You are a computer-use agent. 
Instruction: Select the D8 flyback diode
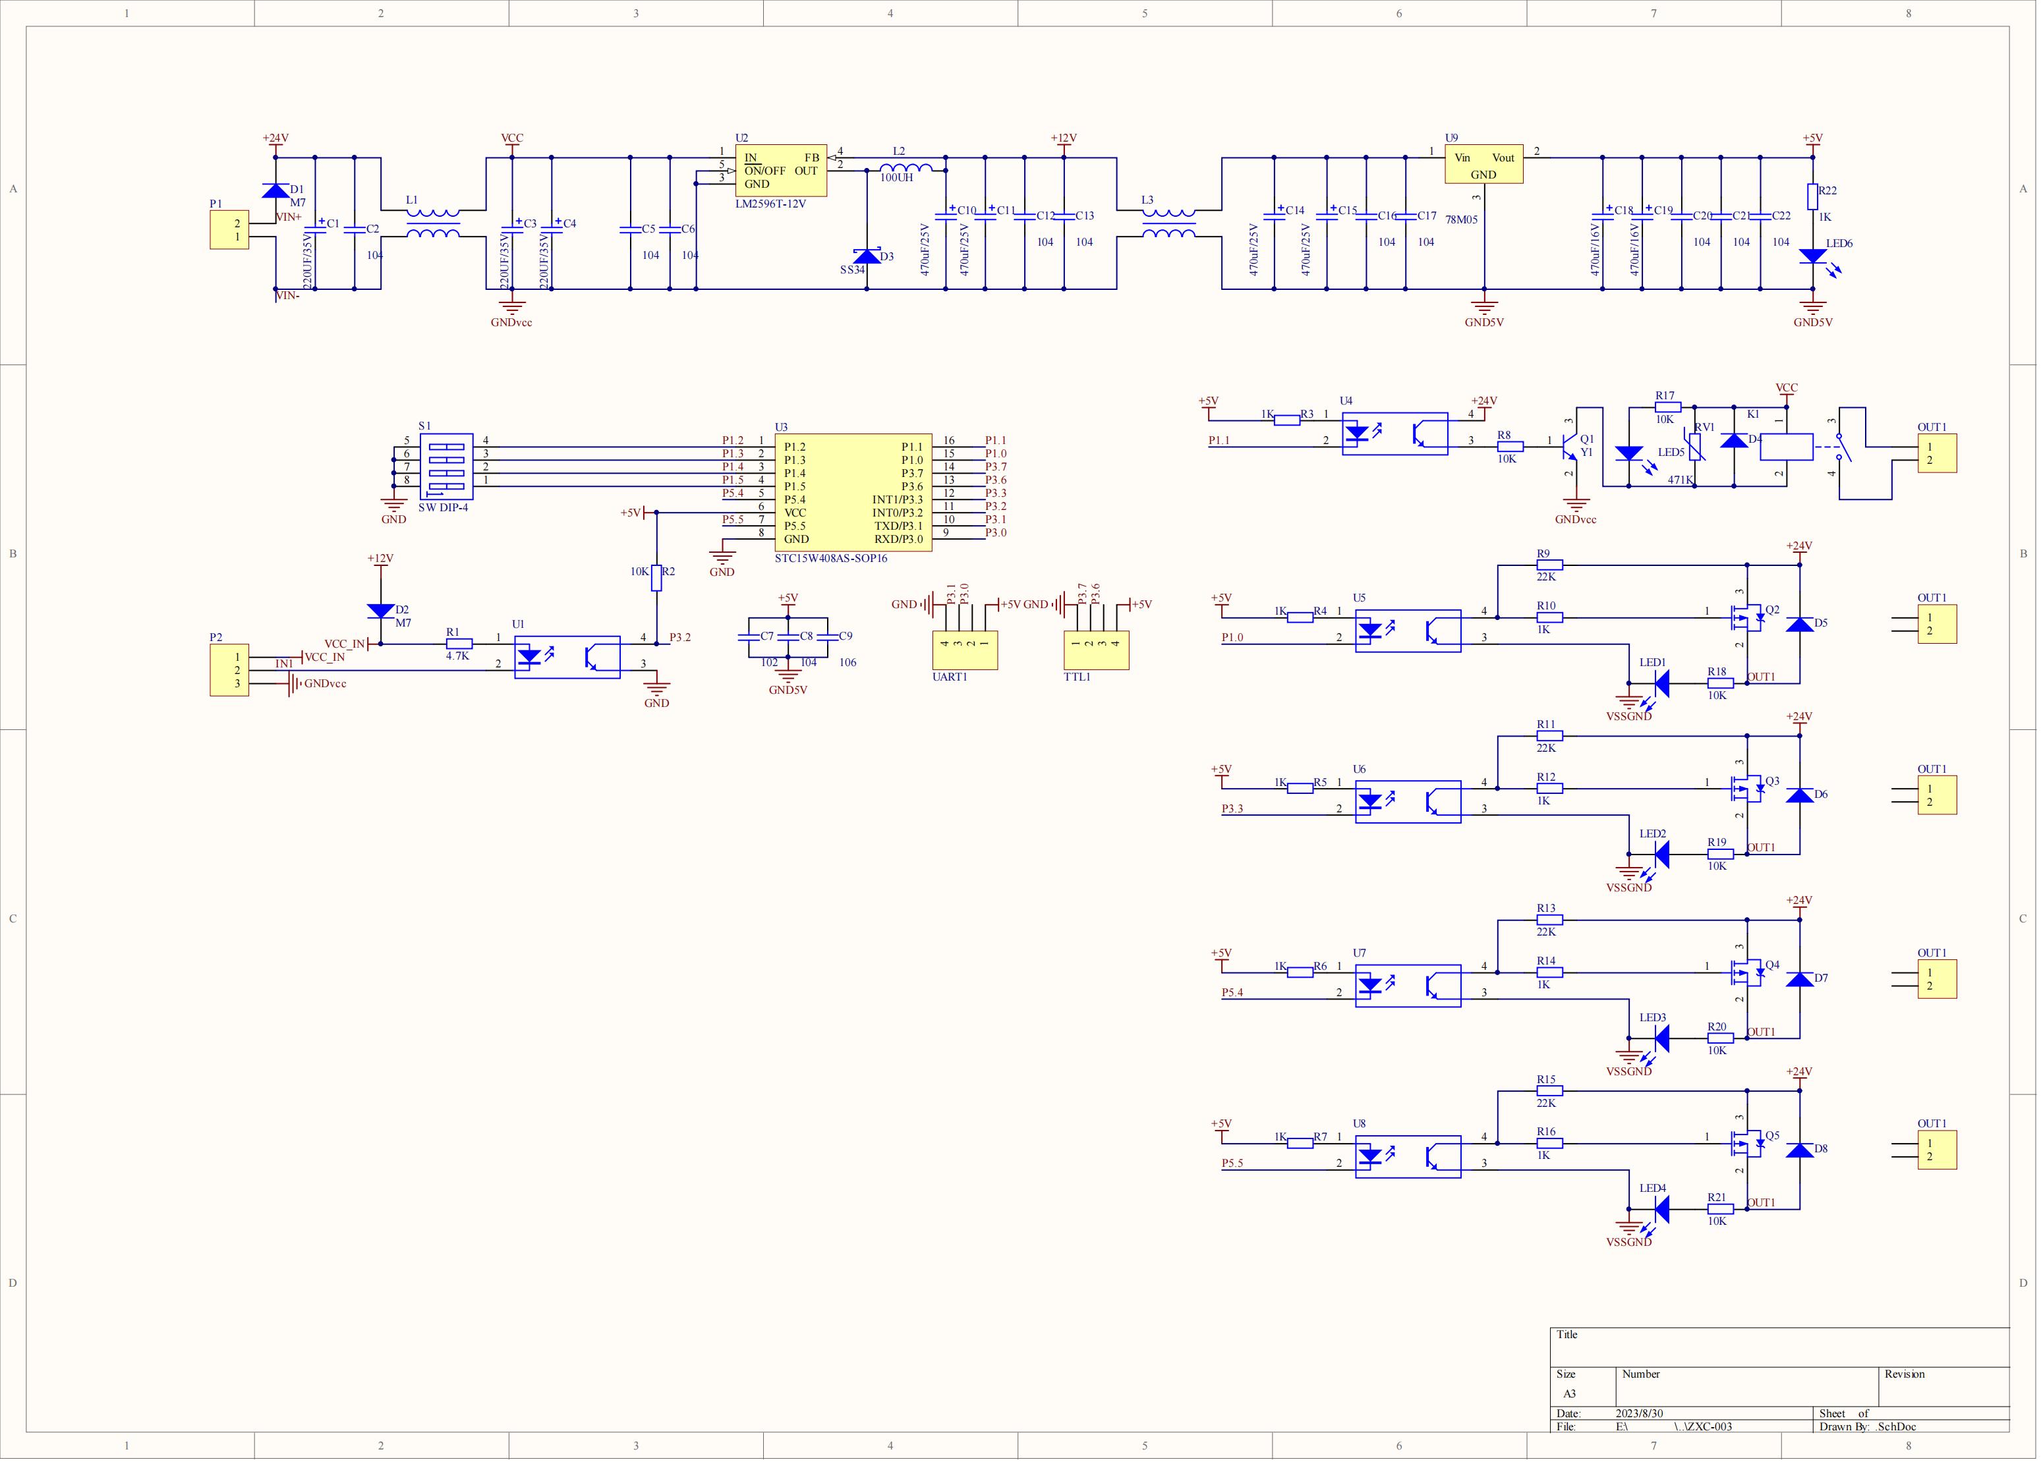coord(1800,1150)
